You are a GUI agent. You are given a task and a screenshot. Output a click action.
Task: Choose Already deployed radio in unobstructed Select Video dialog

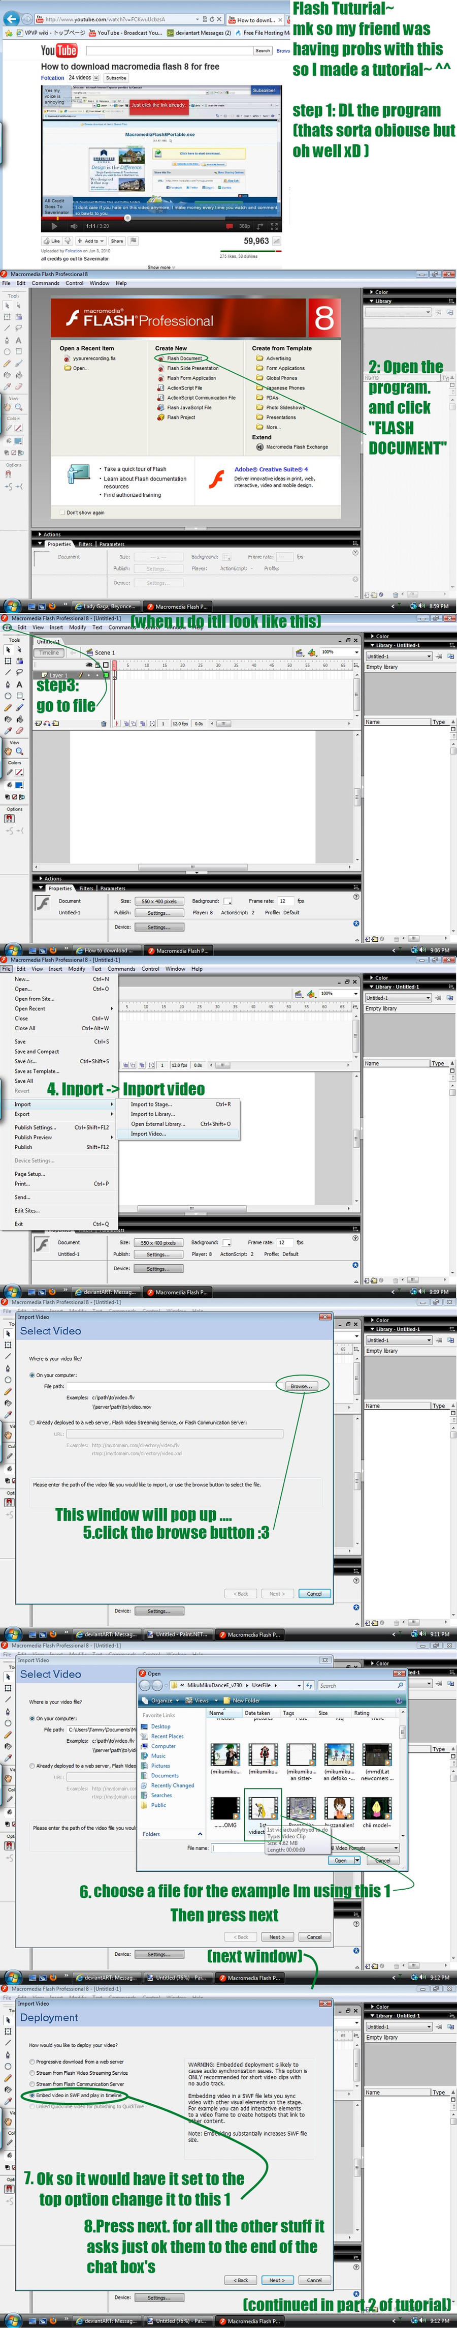[32, 1422]
